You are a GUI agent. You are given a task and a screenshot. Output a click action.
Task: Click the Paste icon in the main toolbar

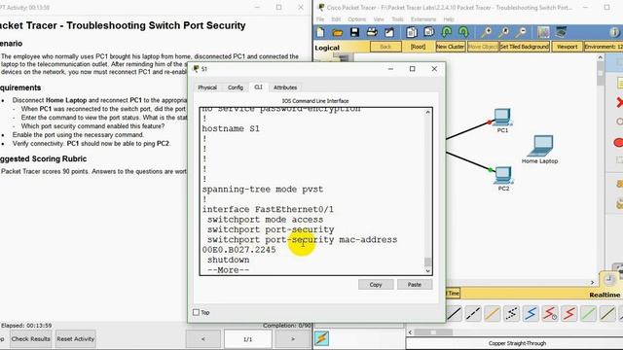click(x=429, y=32)
